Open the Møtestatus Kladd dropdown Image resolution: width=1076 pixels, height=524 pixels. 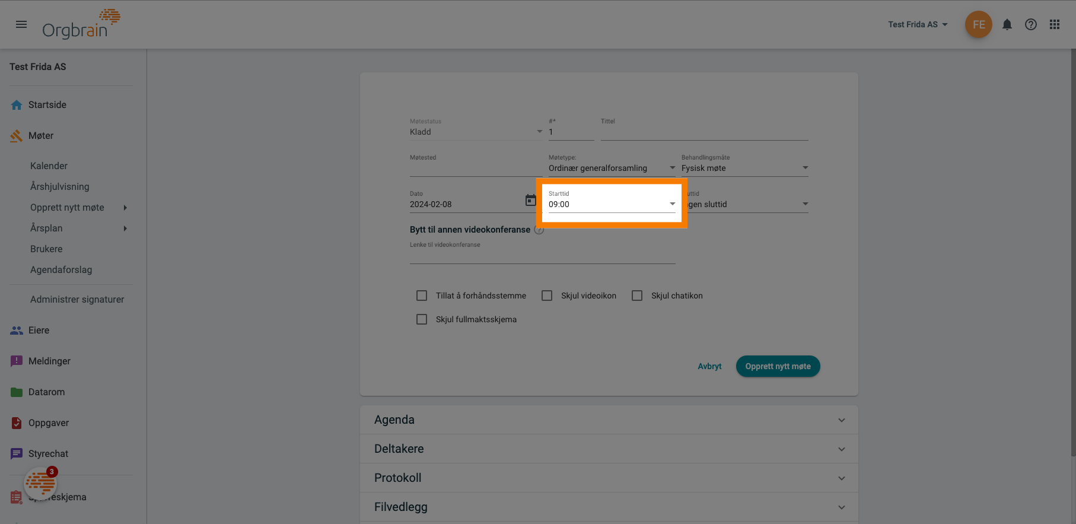point(476,132)
